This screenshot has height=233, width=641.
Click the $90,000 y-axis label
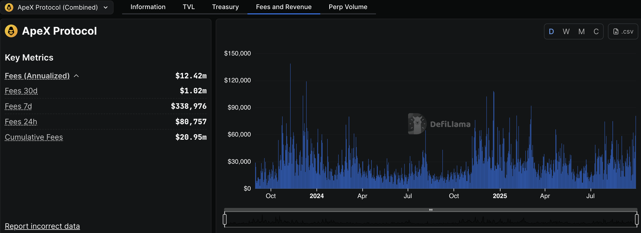[x=239, y=107]
